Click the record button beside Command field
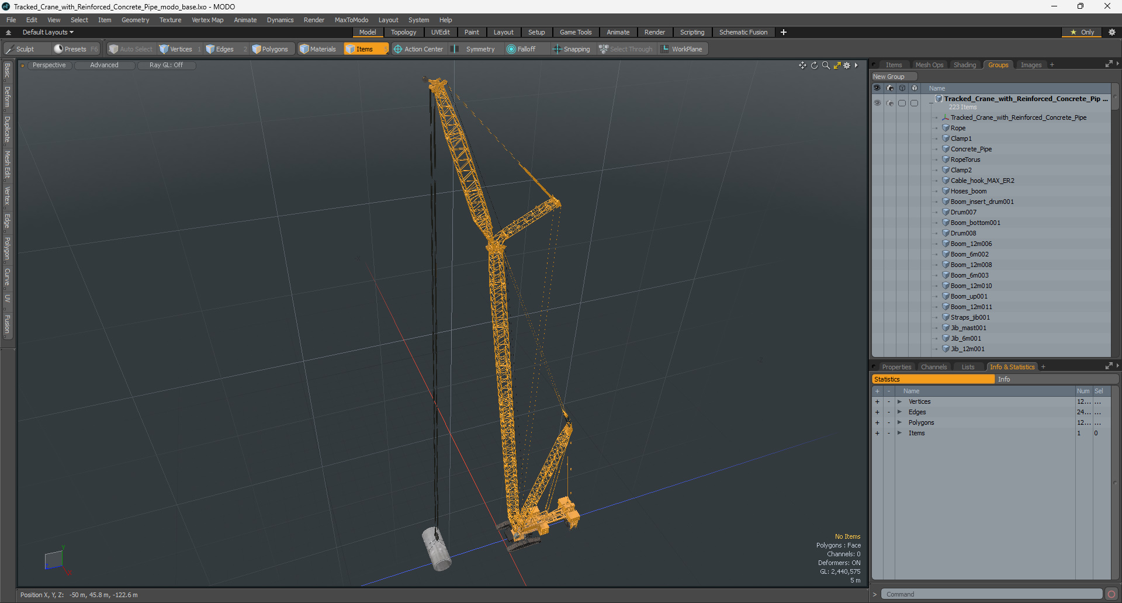1122x603 pixels. [1111, 594]
